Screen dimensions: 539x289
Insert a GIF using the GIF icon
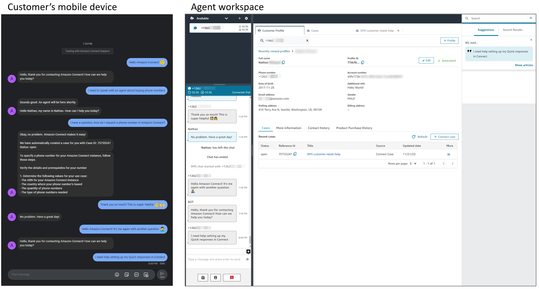136,274
